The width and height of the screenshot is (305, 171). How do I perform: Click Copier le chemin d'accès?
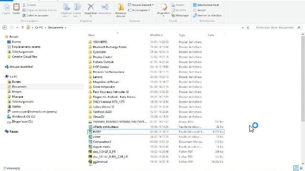pos(40,10)
